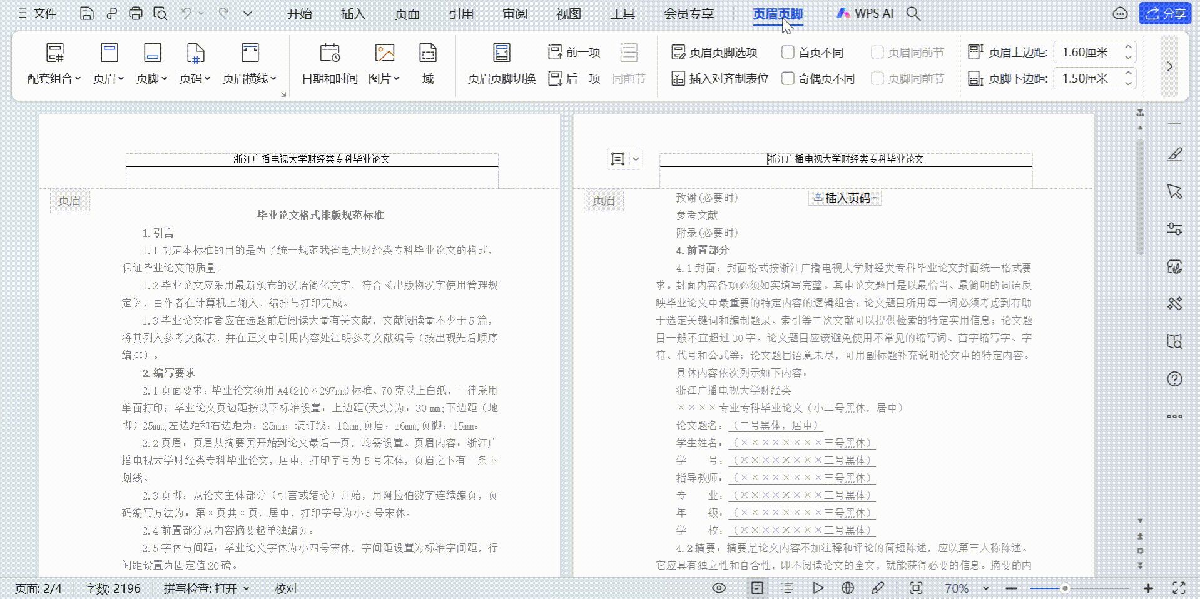Click 字数: 2196 word count
Viewport: 1200px width, 599px height.
tap(113, 588)
